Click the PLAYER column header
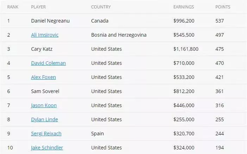This screenshot has width=247, height=154. (x=38, y=7)
